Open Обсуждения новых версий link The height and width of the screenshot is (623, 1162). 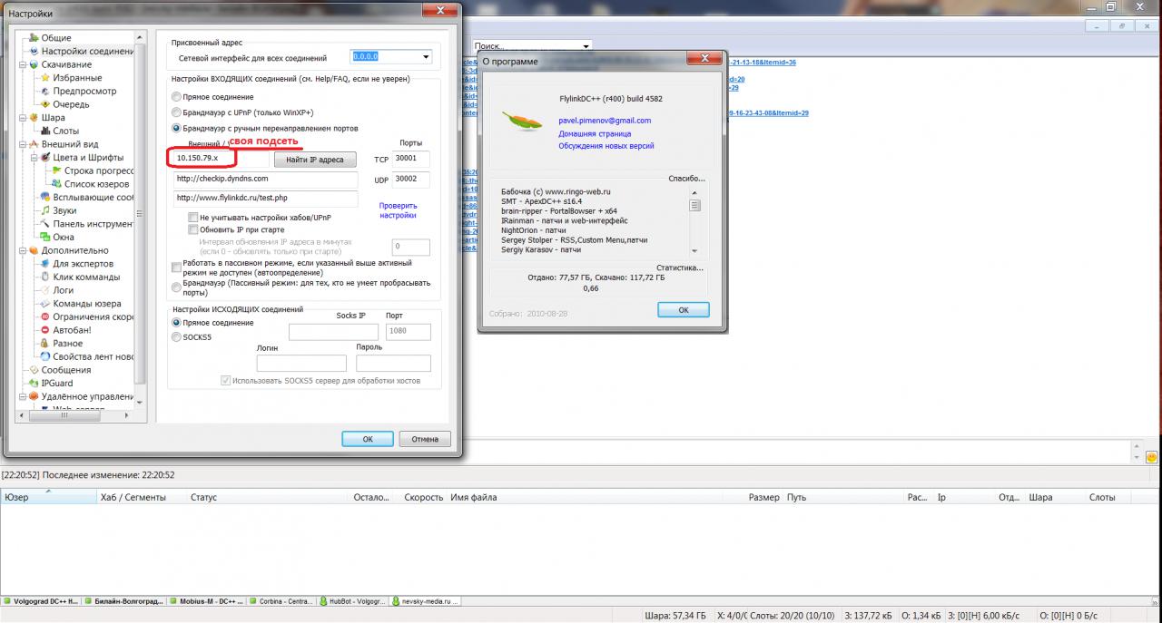[606, 146]
